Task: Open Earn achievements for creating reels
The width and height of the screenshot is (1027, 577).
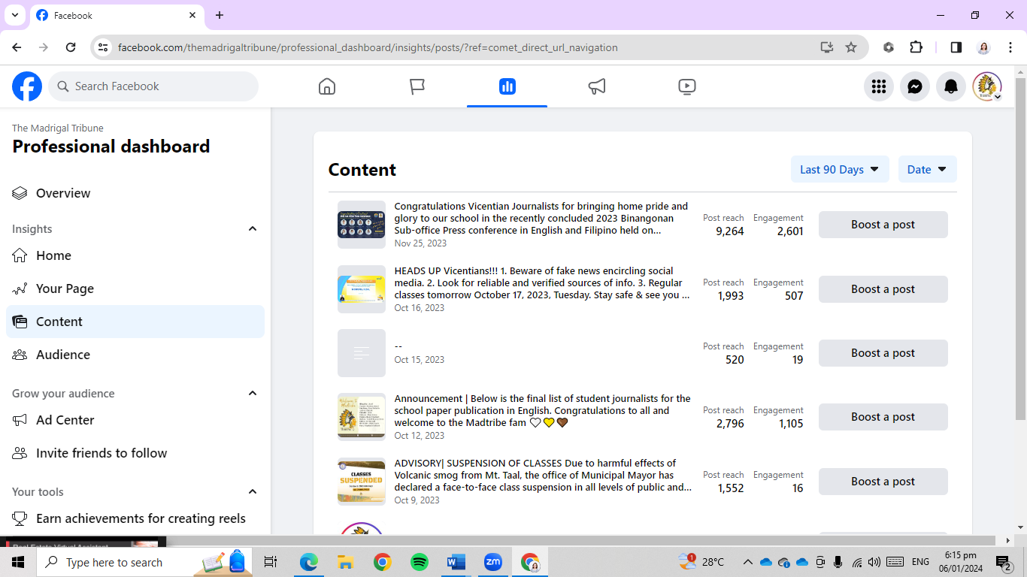Action: (x=135, y=518)
